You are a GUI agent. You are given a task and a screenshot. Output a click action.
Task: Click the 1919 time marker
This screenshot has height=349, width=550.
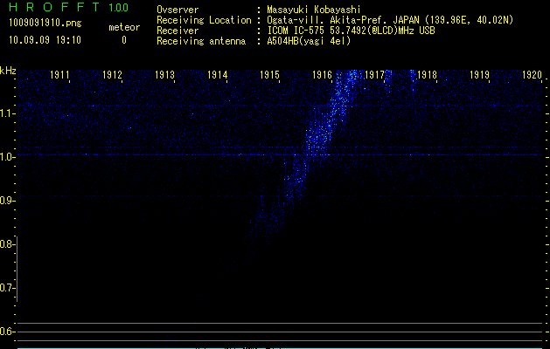click(x=479, y=75)
